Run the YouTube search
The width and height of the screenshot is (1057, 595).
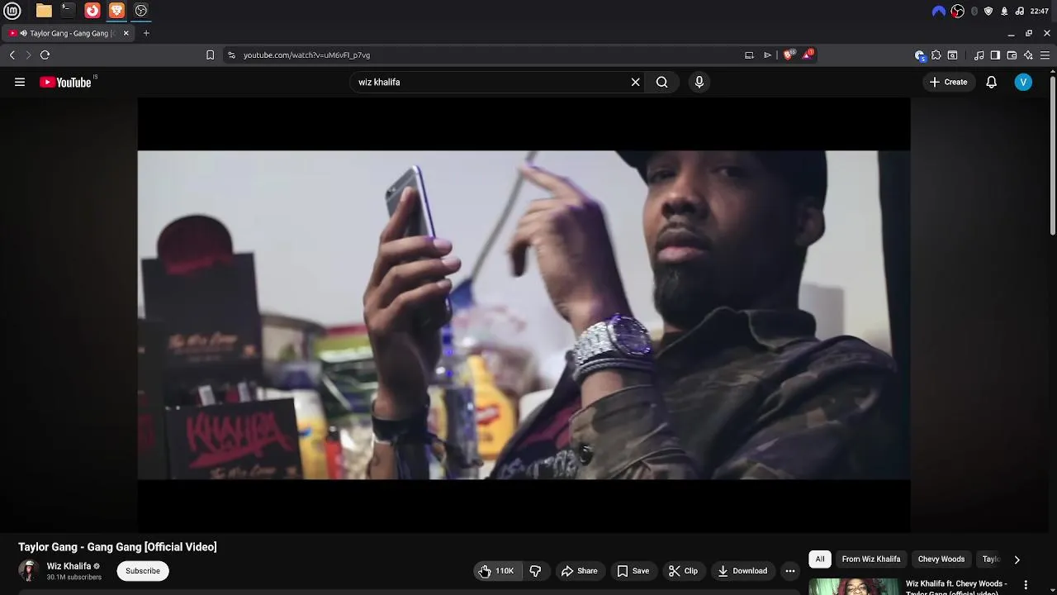click(661, 82)
